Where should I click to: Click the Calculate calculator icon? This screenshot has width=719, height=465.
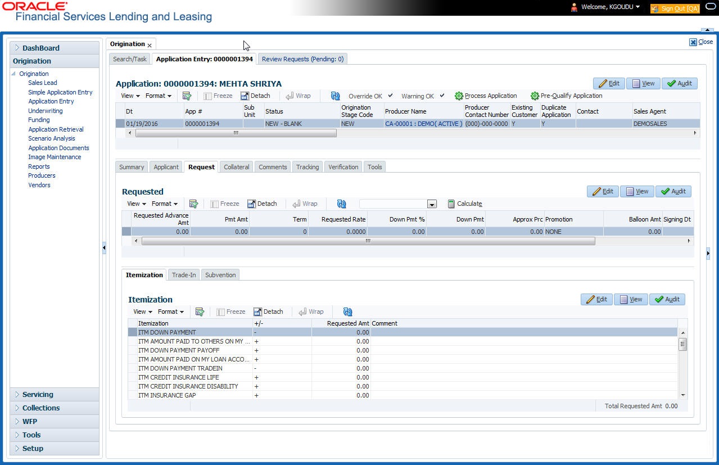point(451,204)
